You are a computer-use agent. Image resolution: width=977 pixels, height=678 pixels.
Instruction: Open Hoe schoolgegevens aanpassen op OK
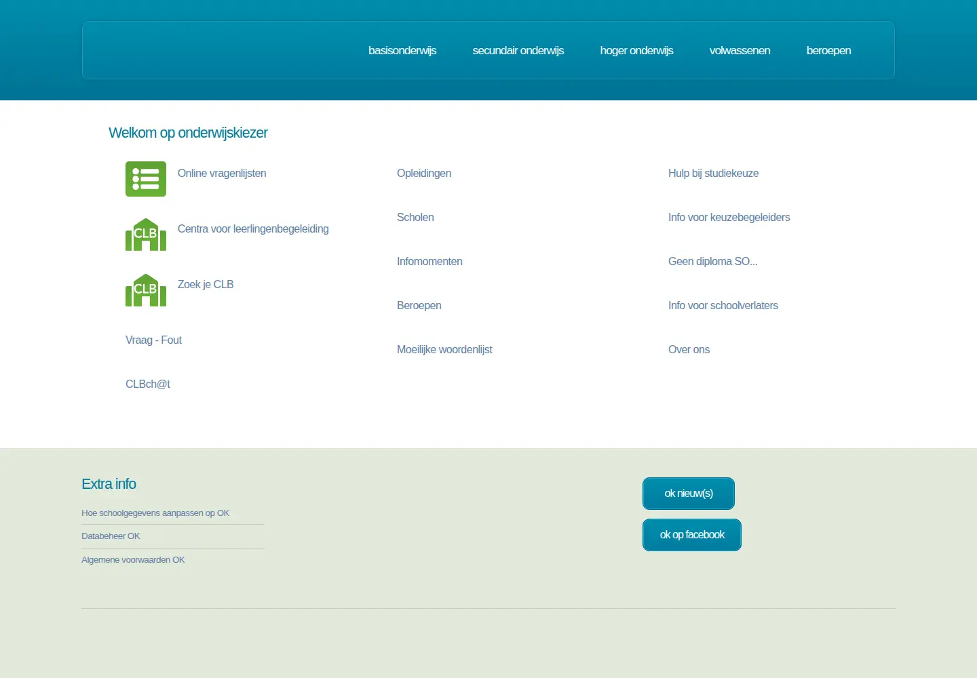pos(155,513)
